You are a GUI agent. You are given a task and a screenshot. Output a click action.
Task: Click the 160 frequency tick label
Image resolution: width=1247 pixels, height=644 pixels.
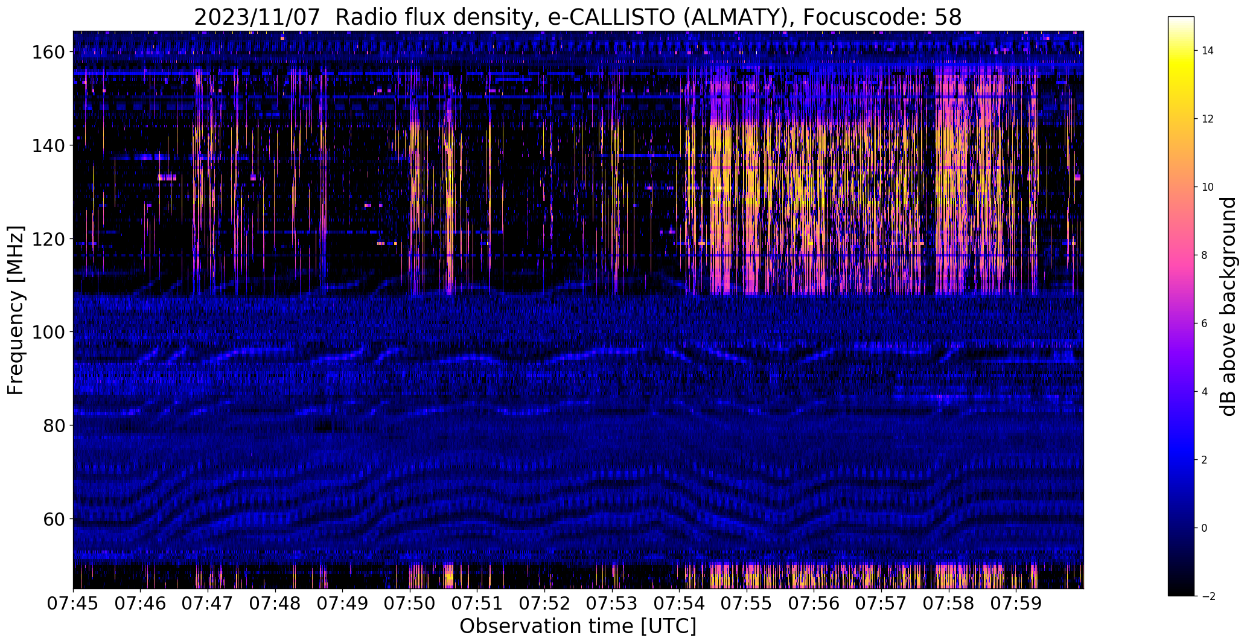(48, 53)
